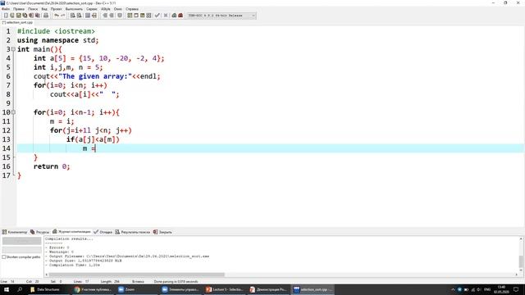Viewport: 525px width, 295px height.
Task: Click the Go to line toolbar icon
Action: click(94, 16)
